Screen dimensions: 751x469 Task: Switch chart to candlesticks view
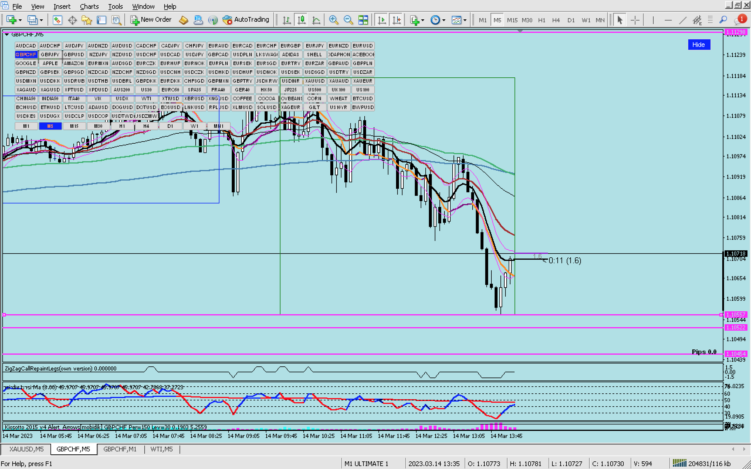(x=301, y=20)
